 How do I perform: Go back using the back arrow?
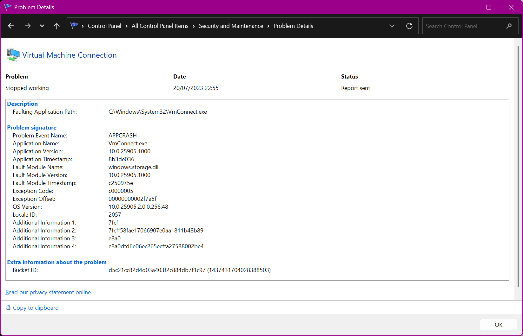click(11, 26)
